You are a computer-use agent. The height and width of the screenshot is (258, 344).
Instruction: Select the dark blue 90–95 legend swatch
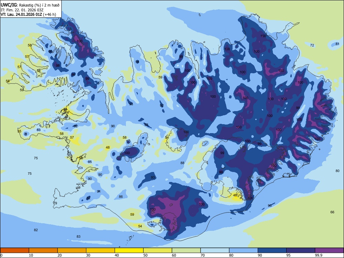click(272, 250)
